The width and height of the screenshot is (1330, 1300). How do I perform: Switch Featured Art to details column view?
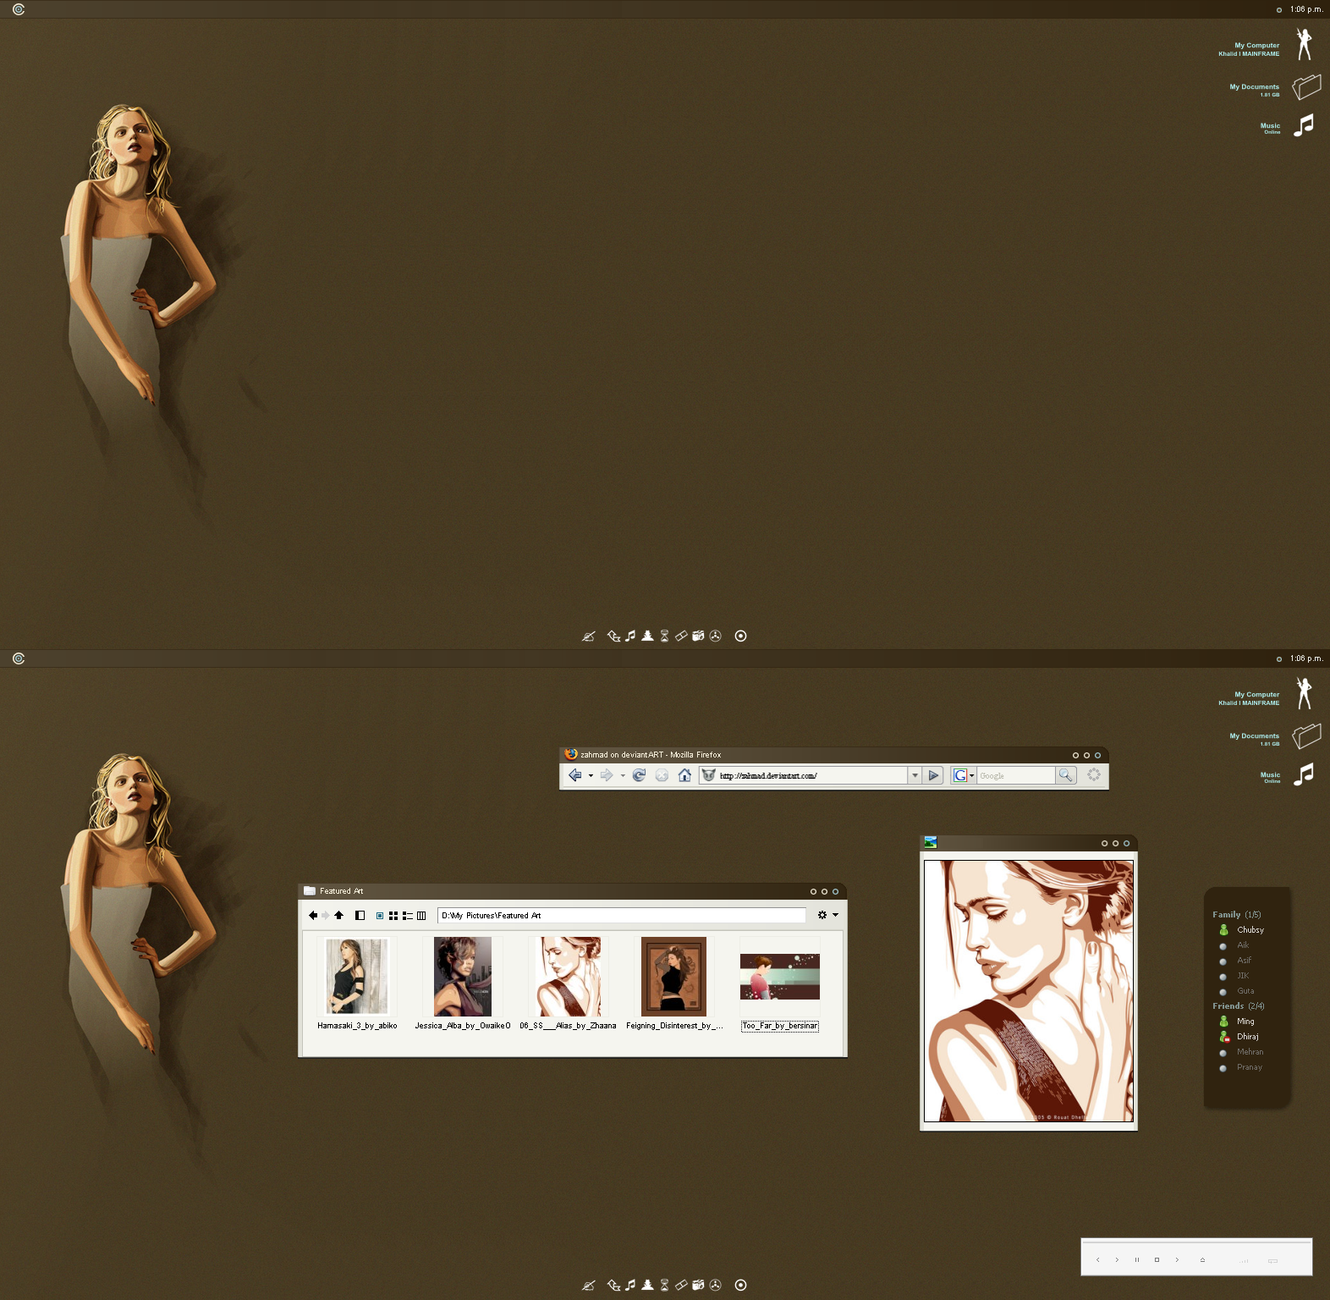[x=421, y=916]
